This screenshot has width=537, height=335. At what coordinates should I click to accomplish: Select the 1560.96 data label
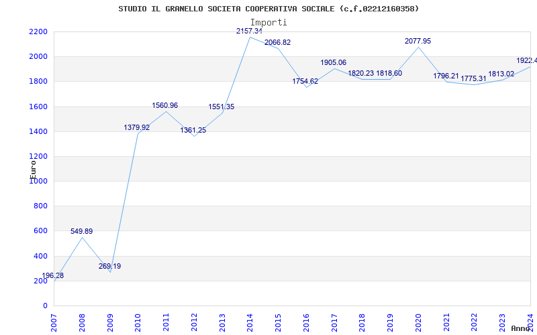pyautogui.click(x=164, y=105)
